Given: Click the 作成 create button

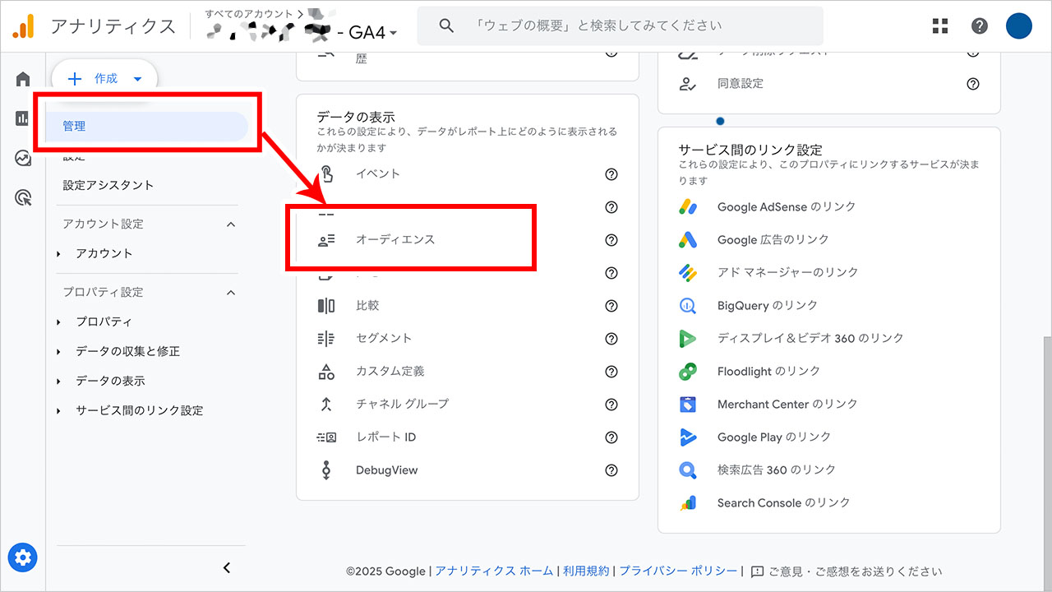Looking at the screenshot, I should click(x=105, y=79).
